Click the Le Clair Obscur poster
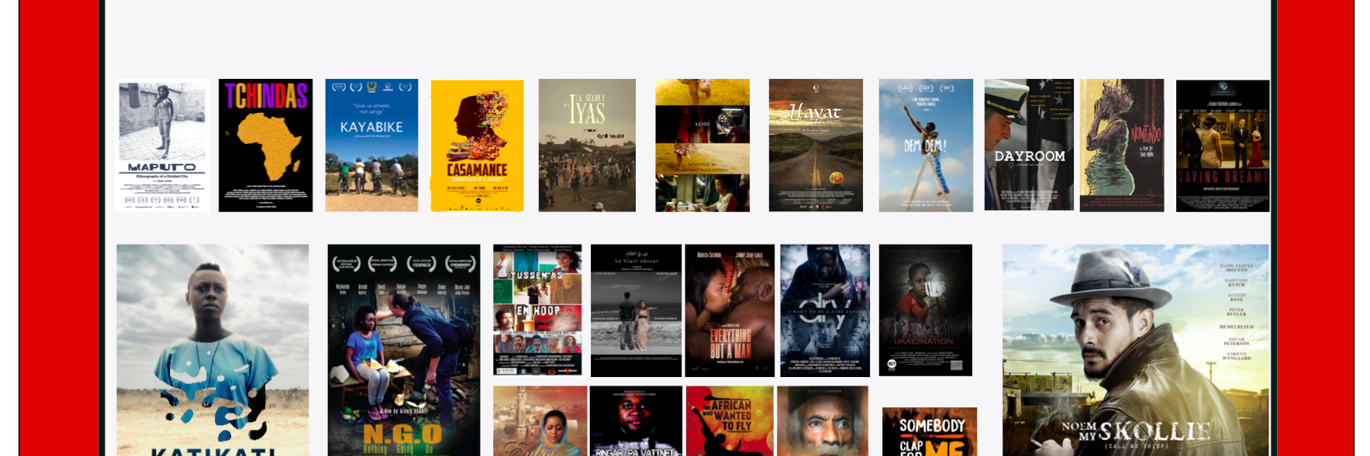The image size is (1370, 456). pyautogui.click(x=636, y=310)
